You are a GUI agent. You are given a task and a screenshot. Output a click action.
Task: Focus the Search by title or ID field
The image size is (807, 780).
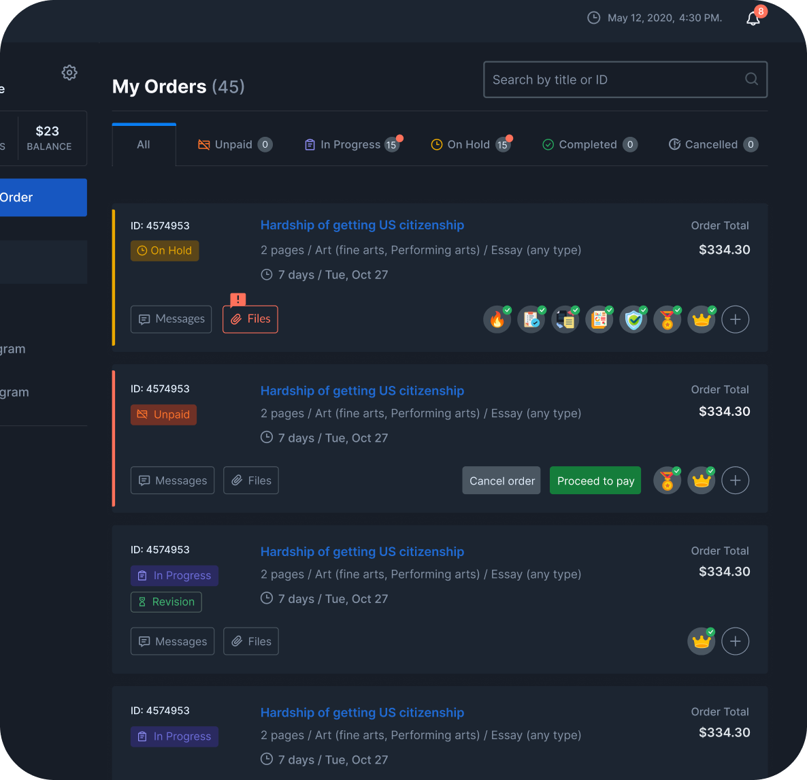tap(612, 80)
